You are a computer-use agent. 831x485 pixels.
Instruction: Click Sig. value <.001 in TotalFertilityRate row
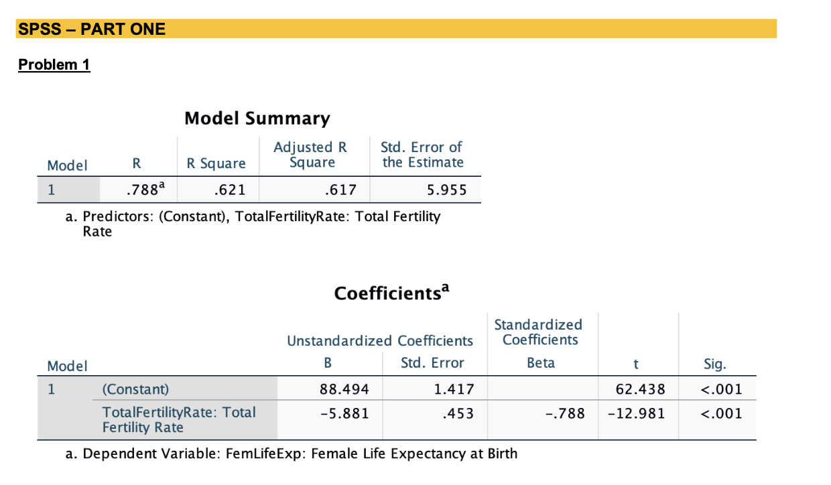[x=721, y=413]
